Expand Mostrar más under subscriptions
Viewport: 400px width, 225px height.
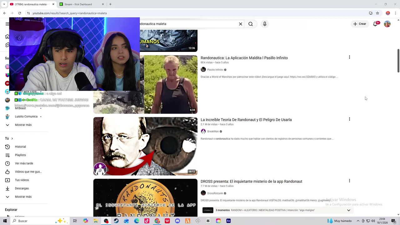pos(23,125)
